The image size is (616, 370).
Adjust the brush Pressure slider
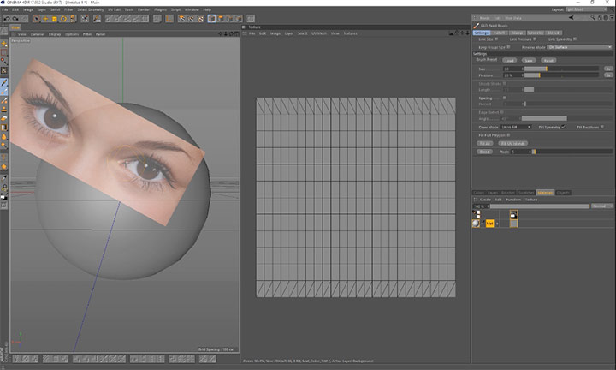click(561, 75)
